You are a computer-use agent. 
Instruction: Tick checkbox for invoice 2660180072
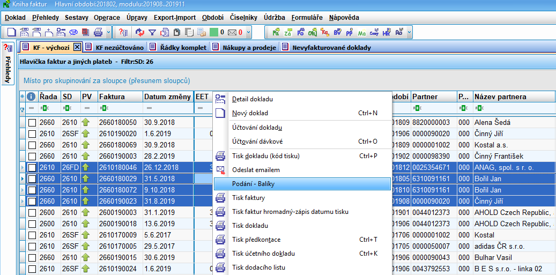(32, 190)
